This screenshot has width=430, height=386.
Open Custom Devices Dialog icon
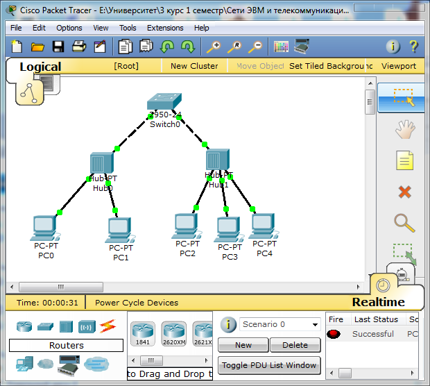[x=302, y=46]
